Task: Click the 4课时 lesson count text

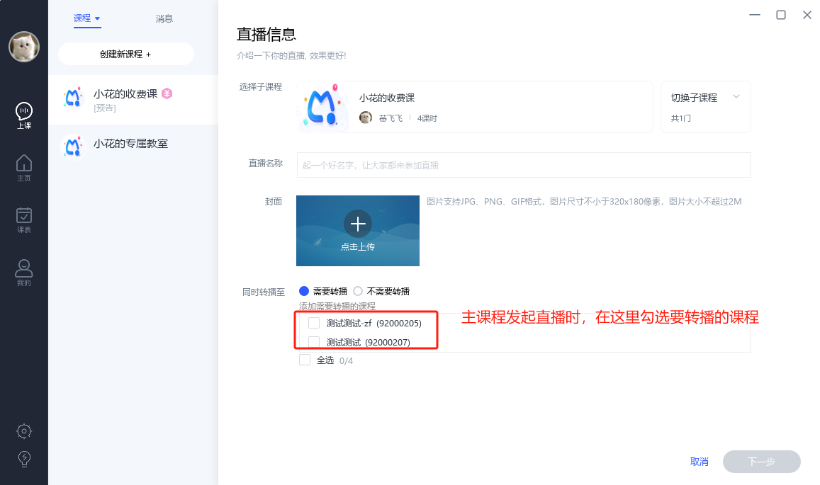Action: click(x=427, y=118)
